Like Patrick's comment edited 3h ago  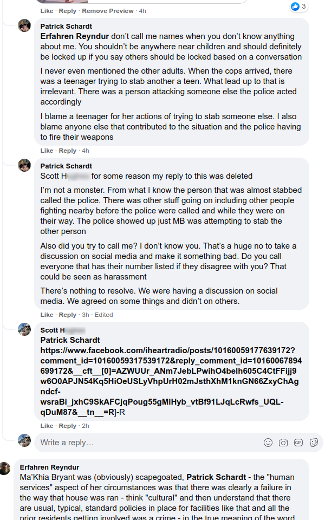(x=47, y=315)
